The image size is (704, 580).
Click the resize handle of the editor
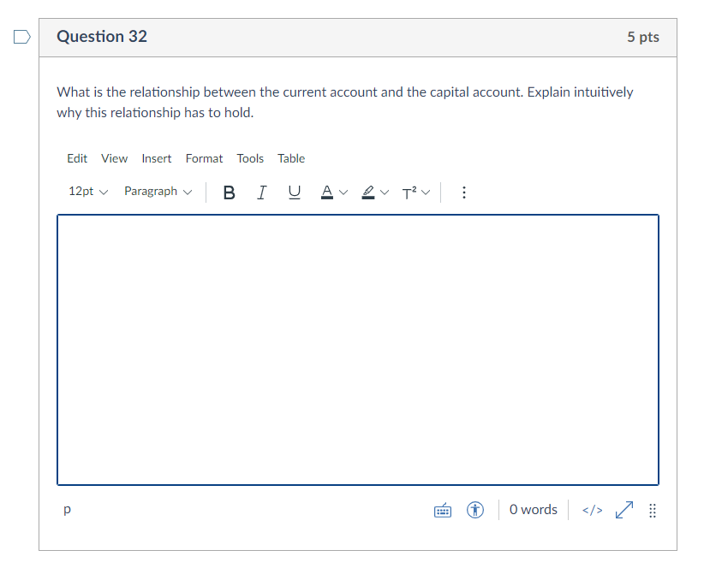(652, 510)
